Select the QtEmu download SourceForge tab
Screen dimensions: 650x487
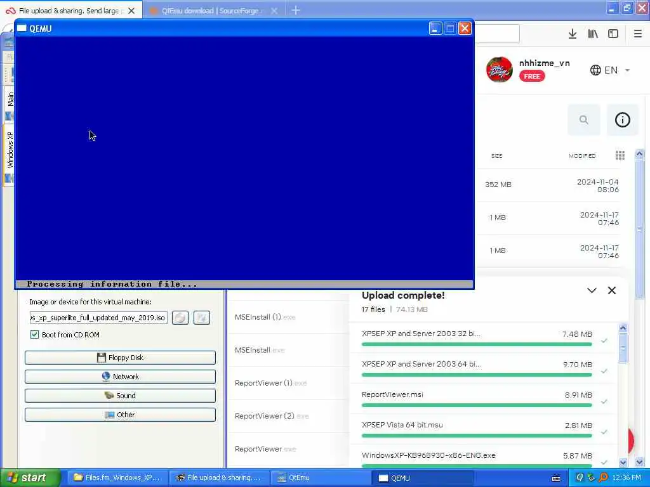click(x=209, y=11)
